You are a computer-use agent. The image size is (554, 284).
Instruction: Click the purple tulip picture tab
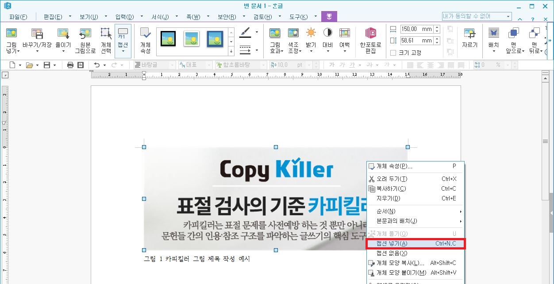click(x=329, y=17)
